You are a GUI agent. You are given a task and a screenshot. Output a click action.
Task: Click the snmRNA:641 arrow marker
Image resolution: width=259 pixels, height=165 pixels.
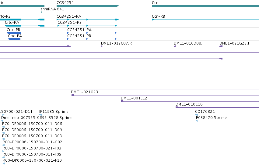(41, 12)
